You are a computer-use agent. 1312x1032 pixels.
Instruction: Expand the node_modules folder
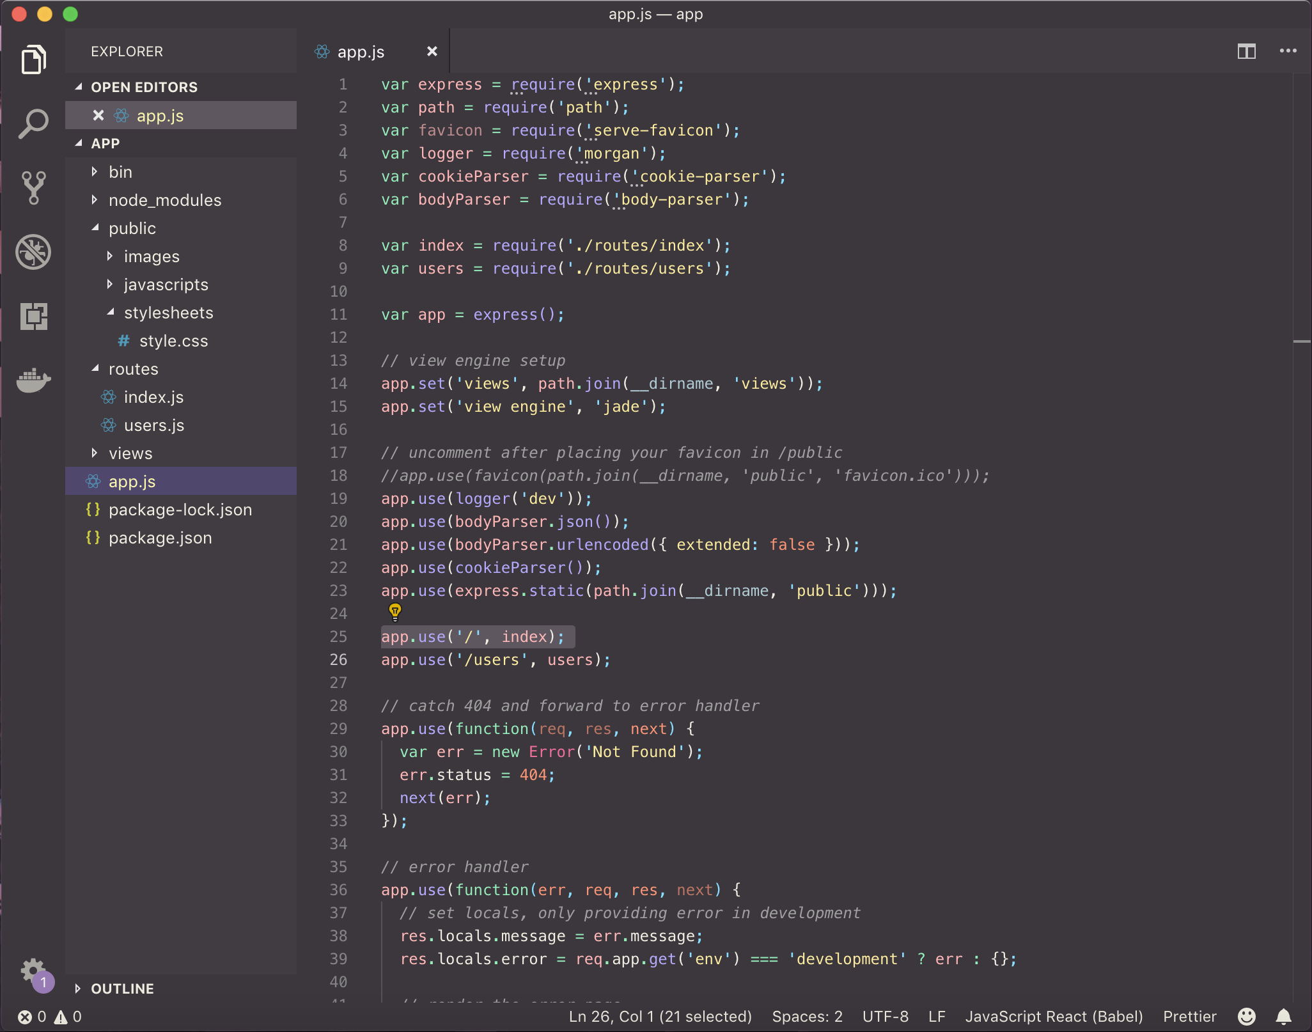pos(165,200)
